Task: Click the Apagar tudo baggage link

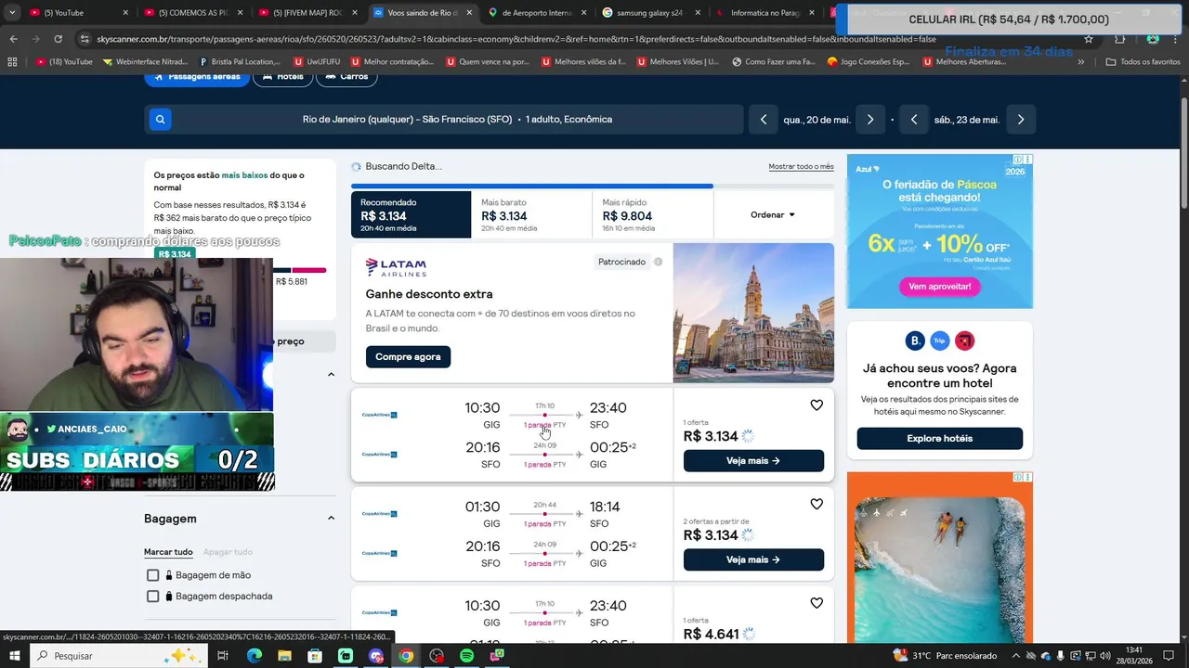Action: (x=228, y=552)
